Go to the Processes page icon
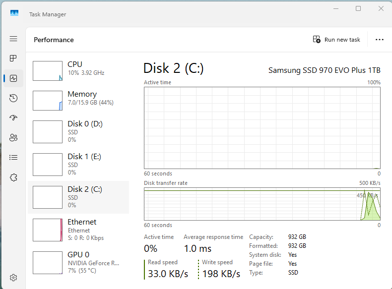Screen dimensions: 392x289 point(13,58)
